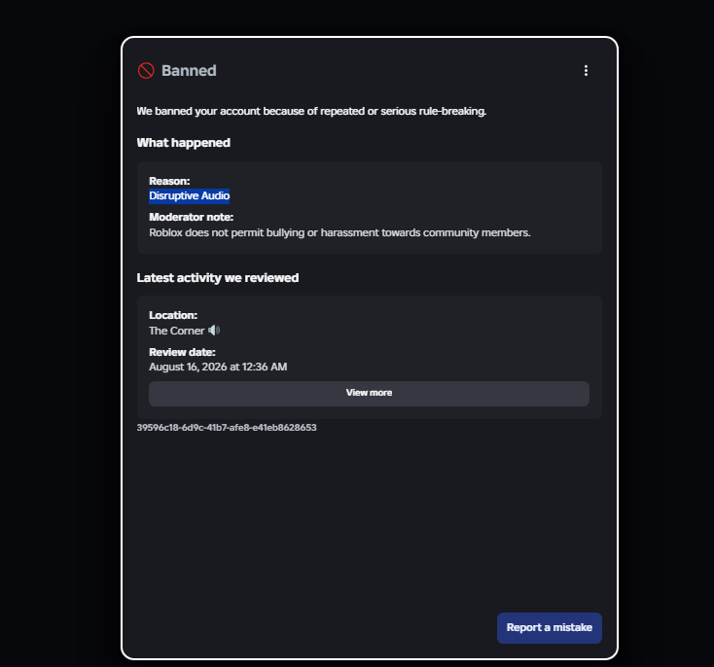
Task: Click 'The Corner' location name
Action: (177, 331)
